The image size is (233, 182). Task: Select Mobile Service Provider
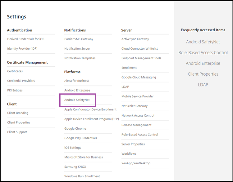[x=138, y=96]
